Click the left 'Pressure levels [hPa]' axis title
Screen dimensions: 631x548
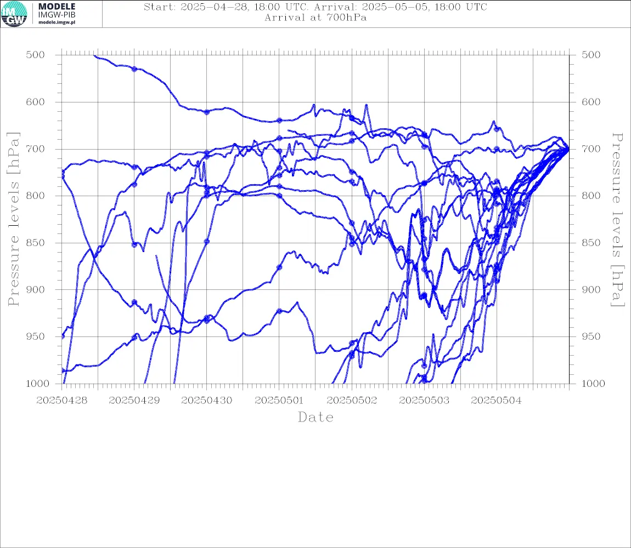(13, 219)
